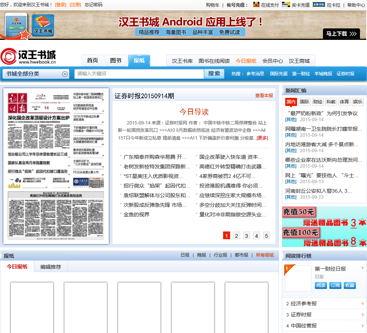
Task: Click the 马上下载 download button
Action: click(341, 34)
